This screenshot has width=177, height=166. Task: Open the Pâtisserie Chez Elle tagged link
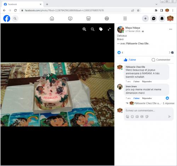click(137, 44)
